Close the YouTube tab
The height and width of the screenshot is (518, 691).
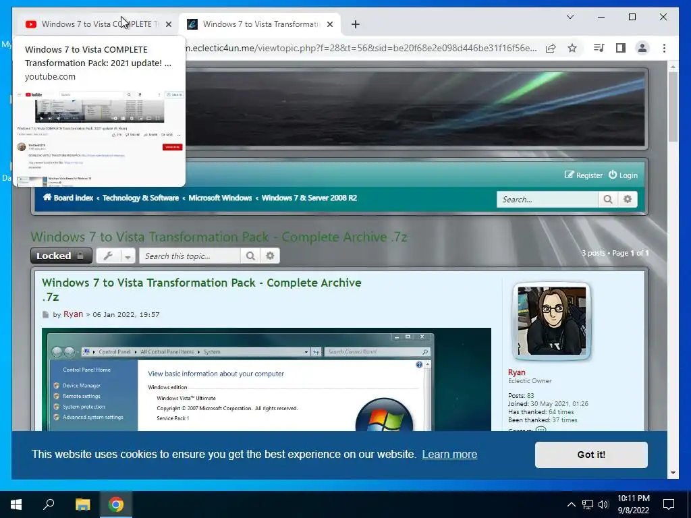pos(168,24)
